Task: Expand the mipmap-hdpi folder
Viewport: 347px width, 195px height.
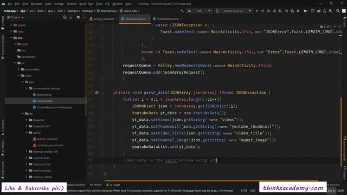Action: [27, 158]
